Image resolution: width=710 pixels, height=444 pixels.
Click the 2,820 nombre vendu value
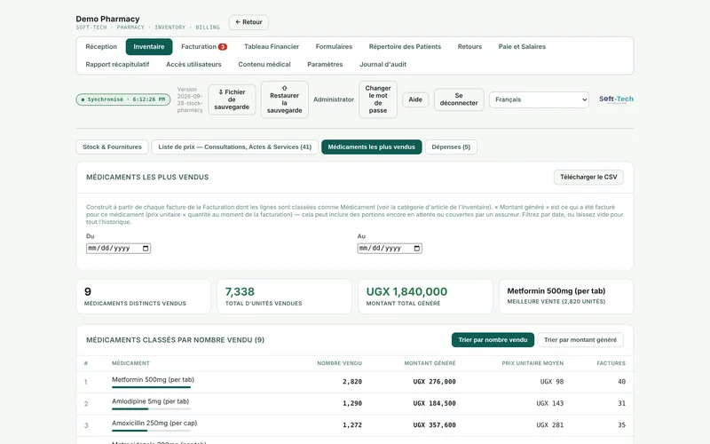(x=352, y=382)
